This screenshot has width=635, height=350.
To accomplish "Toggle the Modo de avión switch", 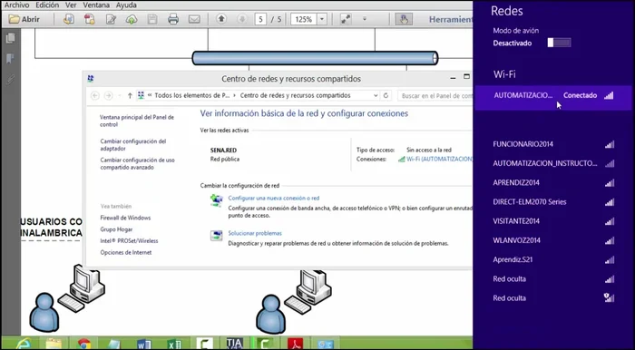I will click(x=560, y=43).
